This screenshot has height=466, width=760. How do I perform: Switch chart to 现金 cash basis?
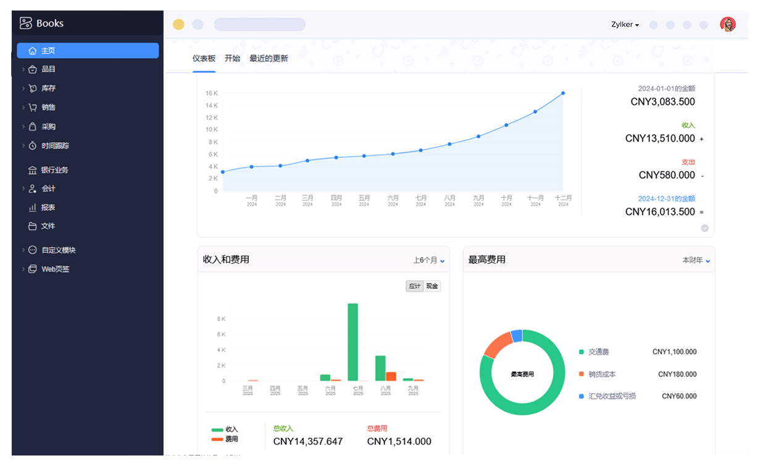point(432,286)
